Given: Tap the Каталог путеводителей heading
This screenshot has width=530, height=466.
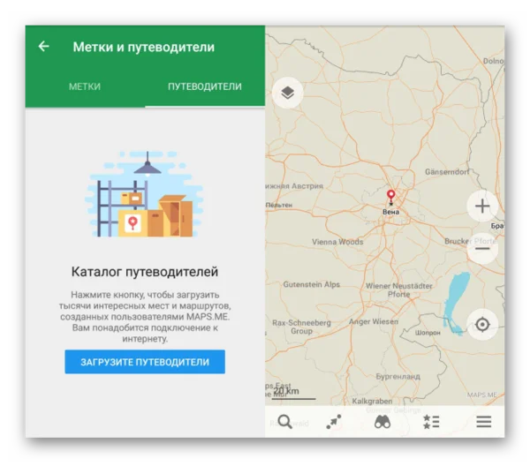Looking at the screenshot, I should coord(145,271).
